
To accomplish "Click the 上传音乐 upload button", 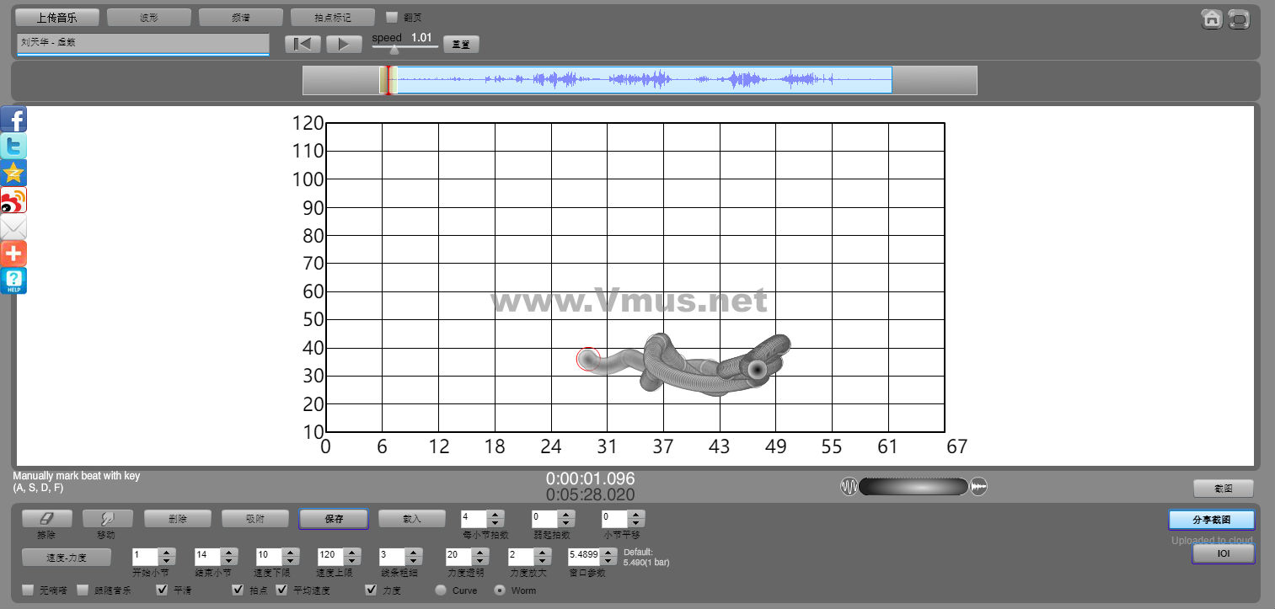I will point(57,17).
